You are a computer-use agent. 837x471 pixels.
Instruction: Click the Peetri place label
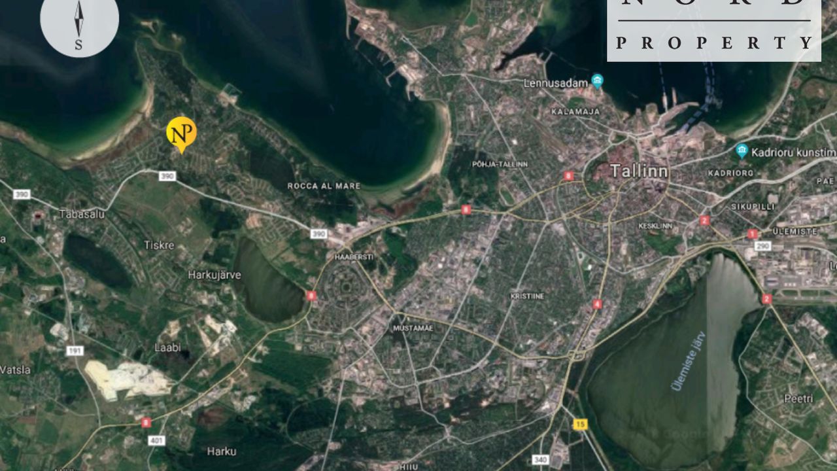pyautogui.click(x=798, y=398)
